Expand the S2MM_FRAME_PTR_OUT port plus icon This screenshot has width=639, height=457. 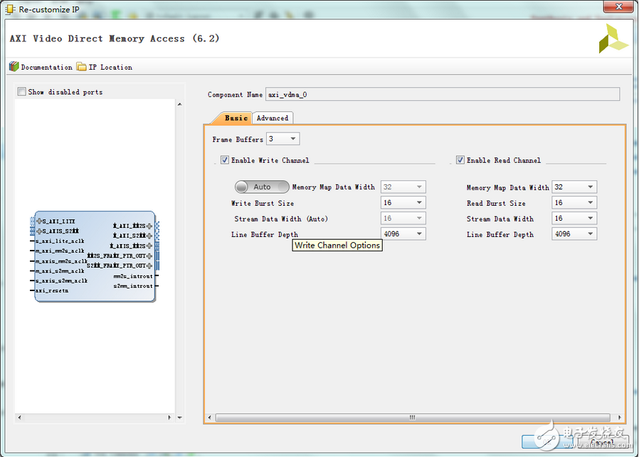pos(149,266)
